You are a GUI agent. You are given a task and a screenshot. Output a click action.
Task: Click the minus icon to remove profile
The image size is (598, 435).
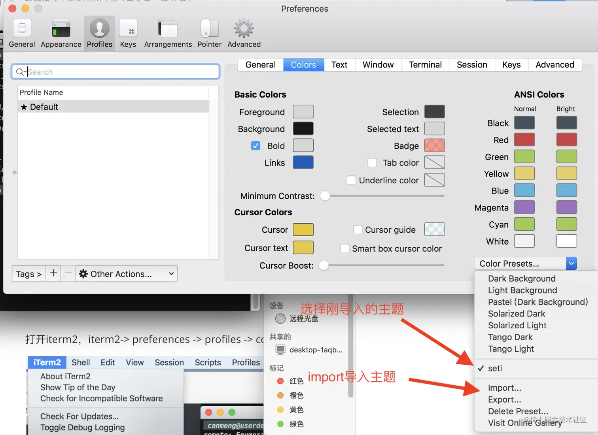[68, 273]
